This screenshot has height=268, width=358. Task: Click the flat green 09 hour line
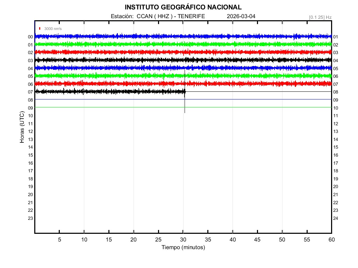(x=245, y=107)
